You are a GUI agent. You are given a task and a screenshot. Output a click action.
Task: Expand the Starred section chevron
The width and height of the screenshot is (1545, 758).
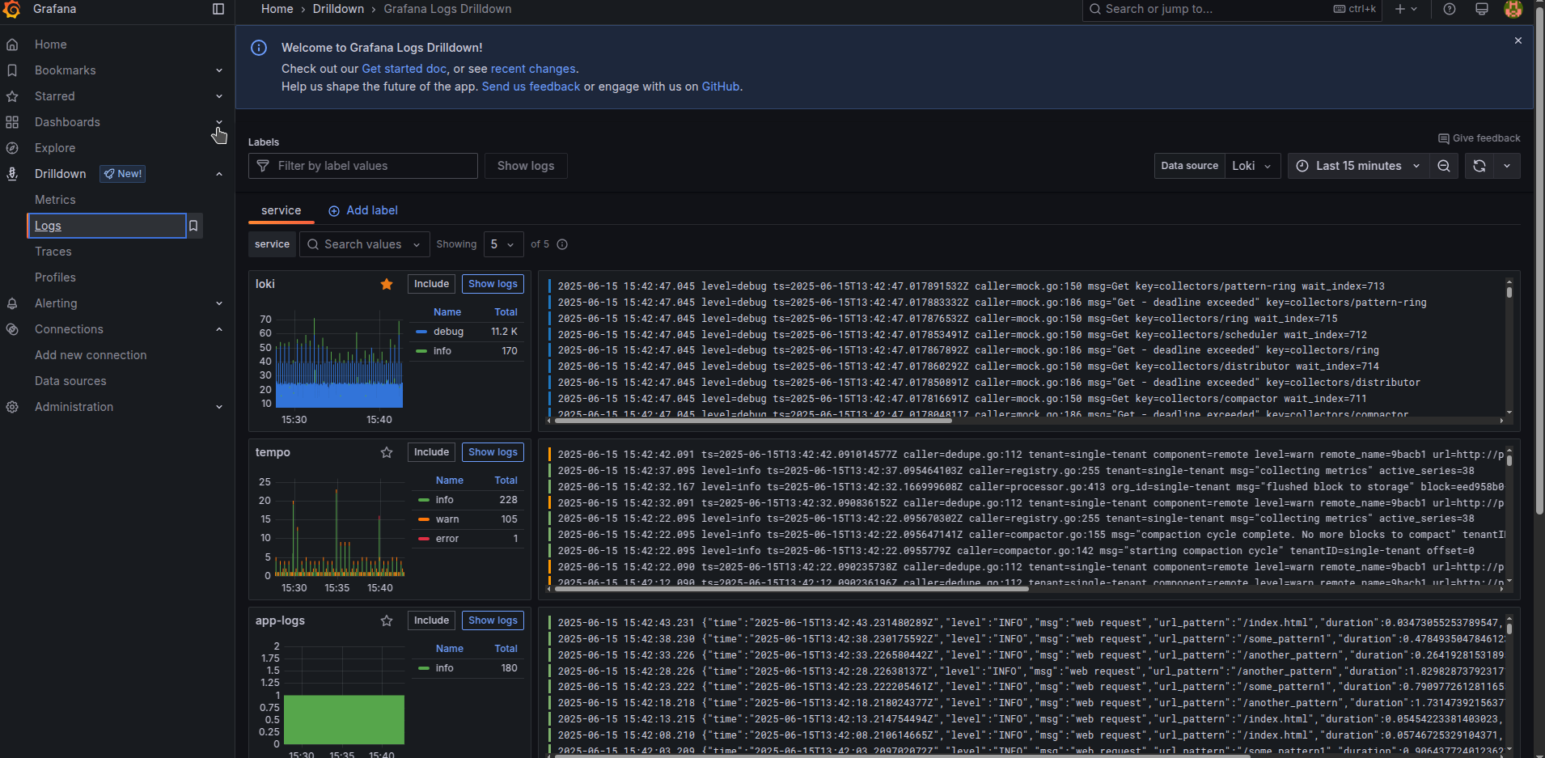click(219, 96)
